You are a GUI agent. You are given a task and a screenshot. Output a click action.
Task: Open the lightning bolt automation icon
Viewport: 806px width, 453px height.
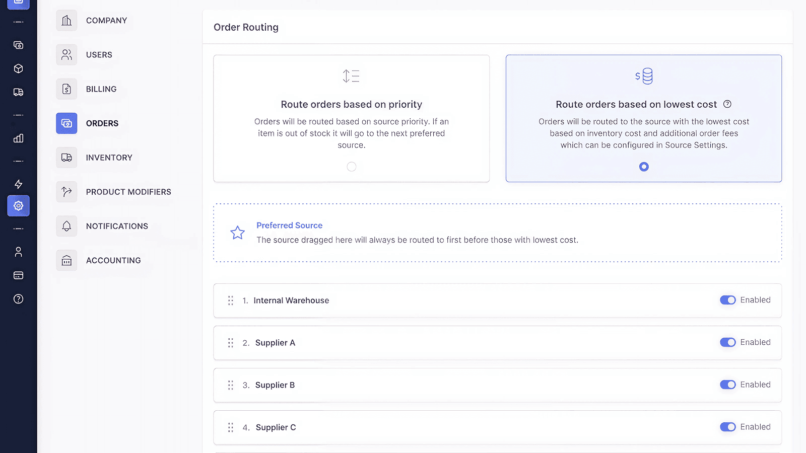click(19, 184)
